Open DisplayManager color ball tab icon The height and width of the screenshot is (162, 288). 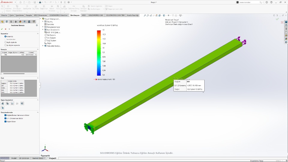pyautogui.click(x=20, y=22)
